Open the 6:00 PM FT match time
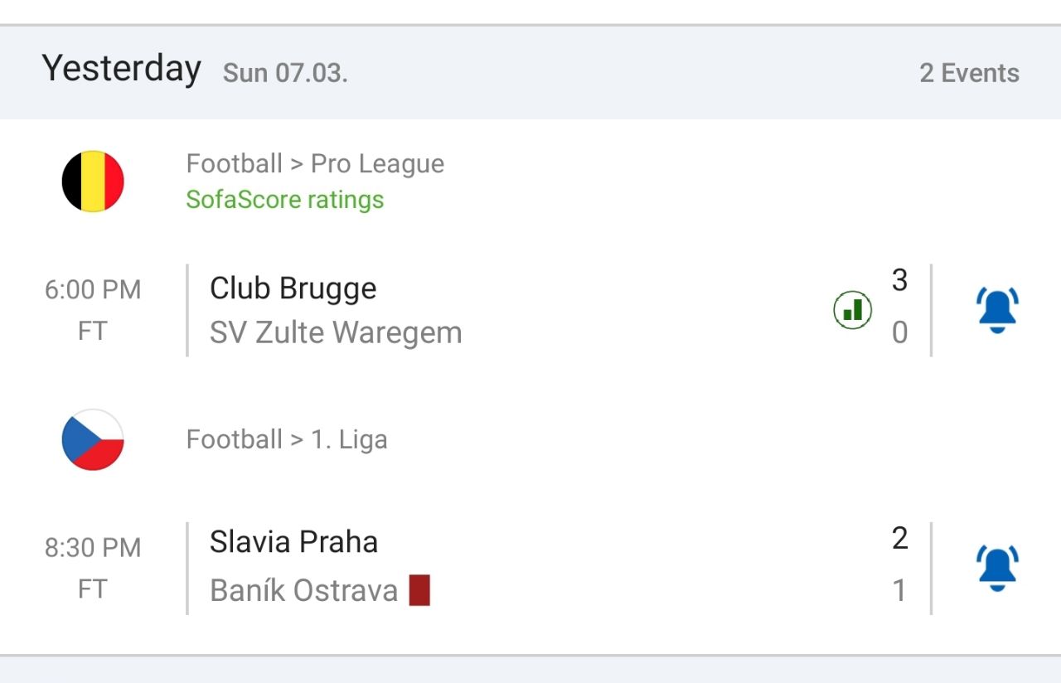Viewport: 1061px width, 683px height. [x=93, y=310]
